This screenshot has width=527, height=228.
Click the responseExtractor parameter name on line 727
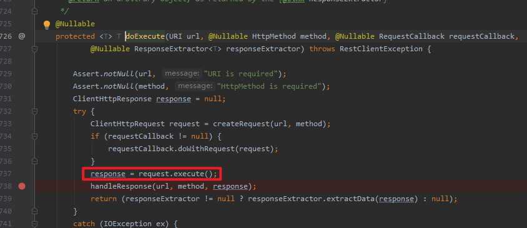(x=263, y=49)
